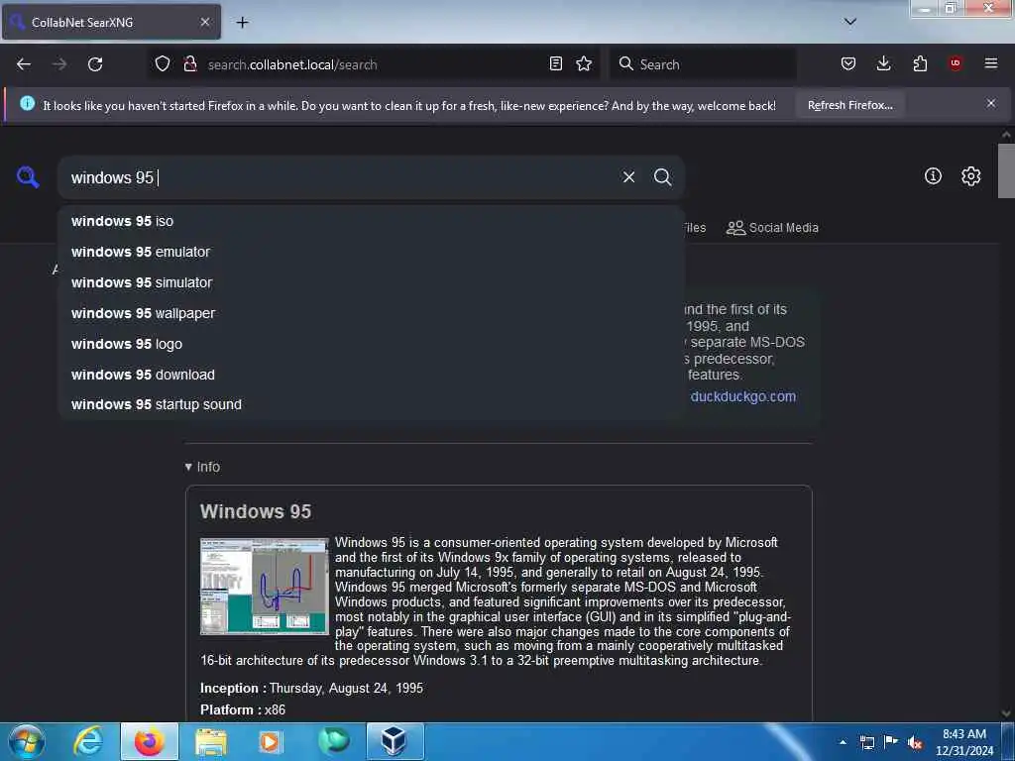Toggle reader view icon in address bar

(x=555, y=64)
